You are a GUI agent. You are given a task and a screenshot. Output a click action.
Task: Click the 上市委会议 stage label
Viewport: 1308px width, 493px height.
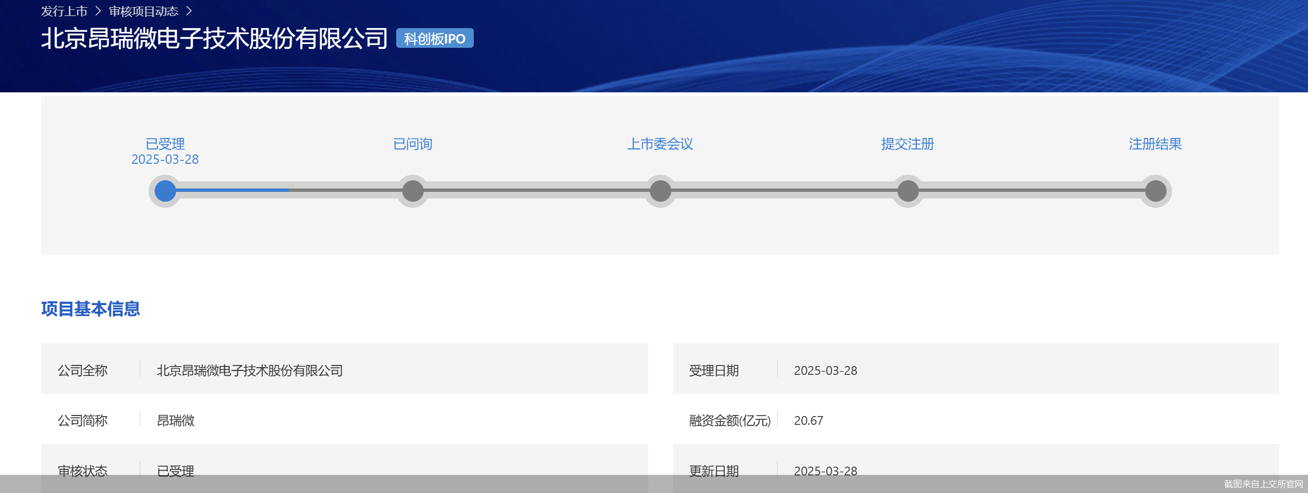click(x=660, y=144)
